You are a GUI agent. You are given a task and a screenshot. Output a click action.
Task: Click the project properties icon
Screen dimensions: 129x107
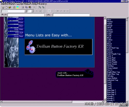pyautogui.click(x=14, y=7)
